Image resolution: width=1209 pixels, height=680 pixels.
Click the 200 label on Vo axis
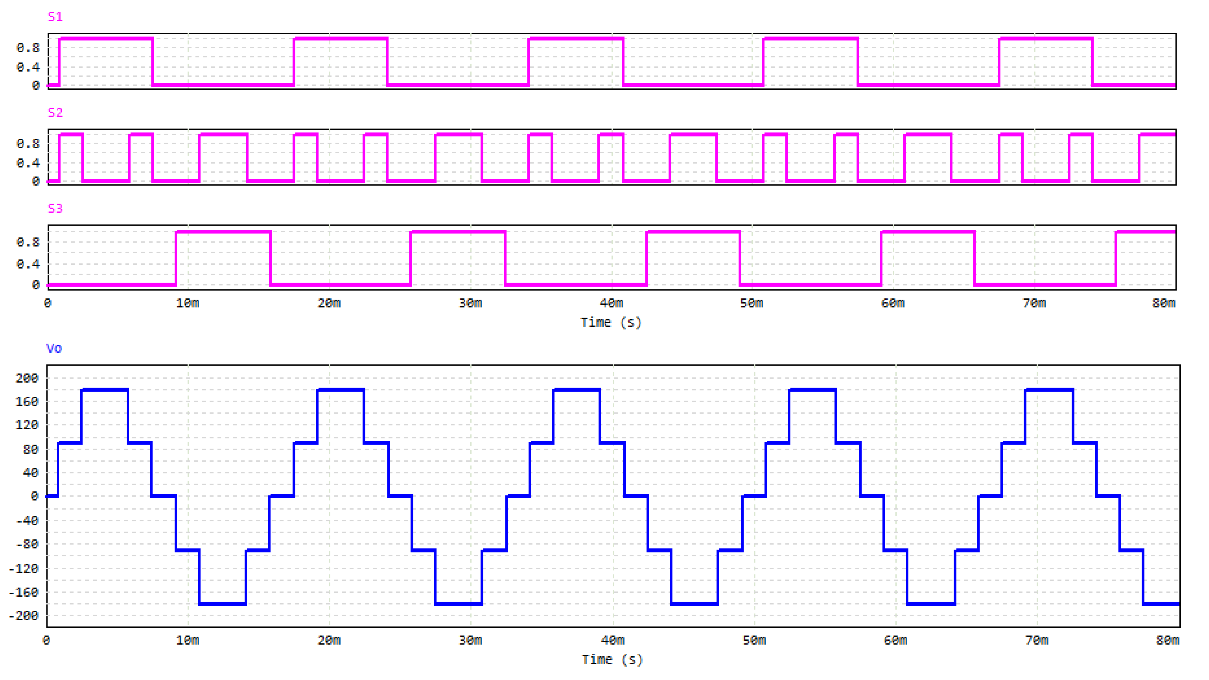tap(27, 378)
